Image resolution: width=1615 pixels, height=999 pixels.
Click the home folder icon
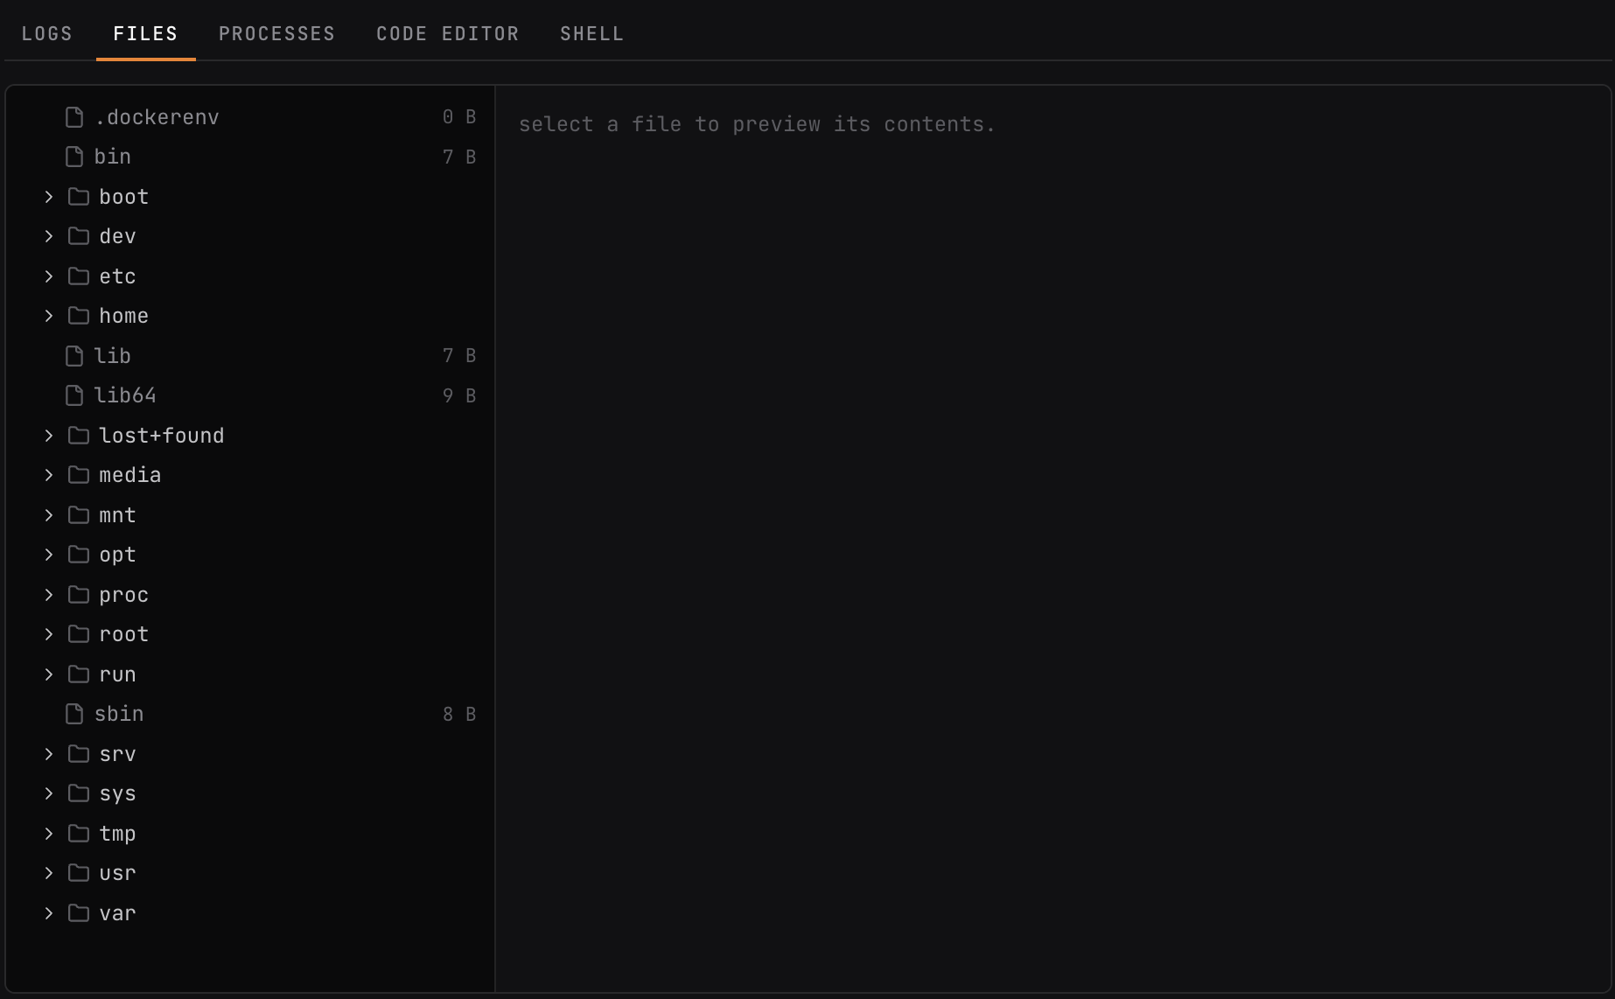(79, 316)
